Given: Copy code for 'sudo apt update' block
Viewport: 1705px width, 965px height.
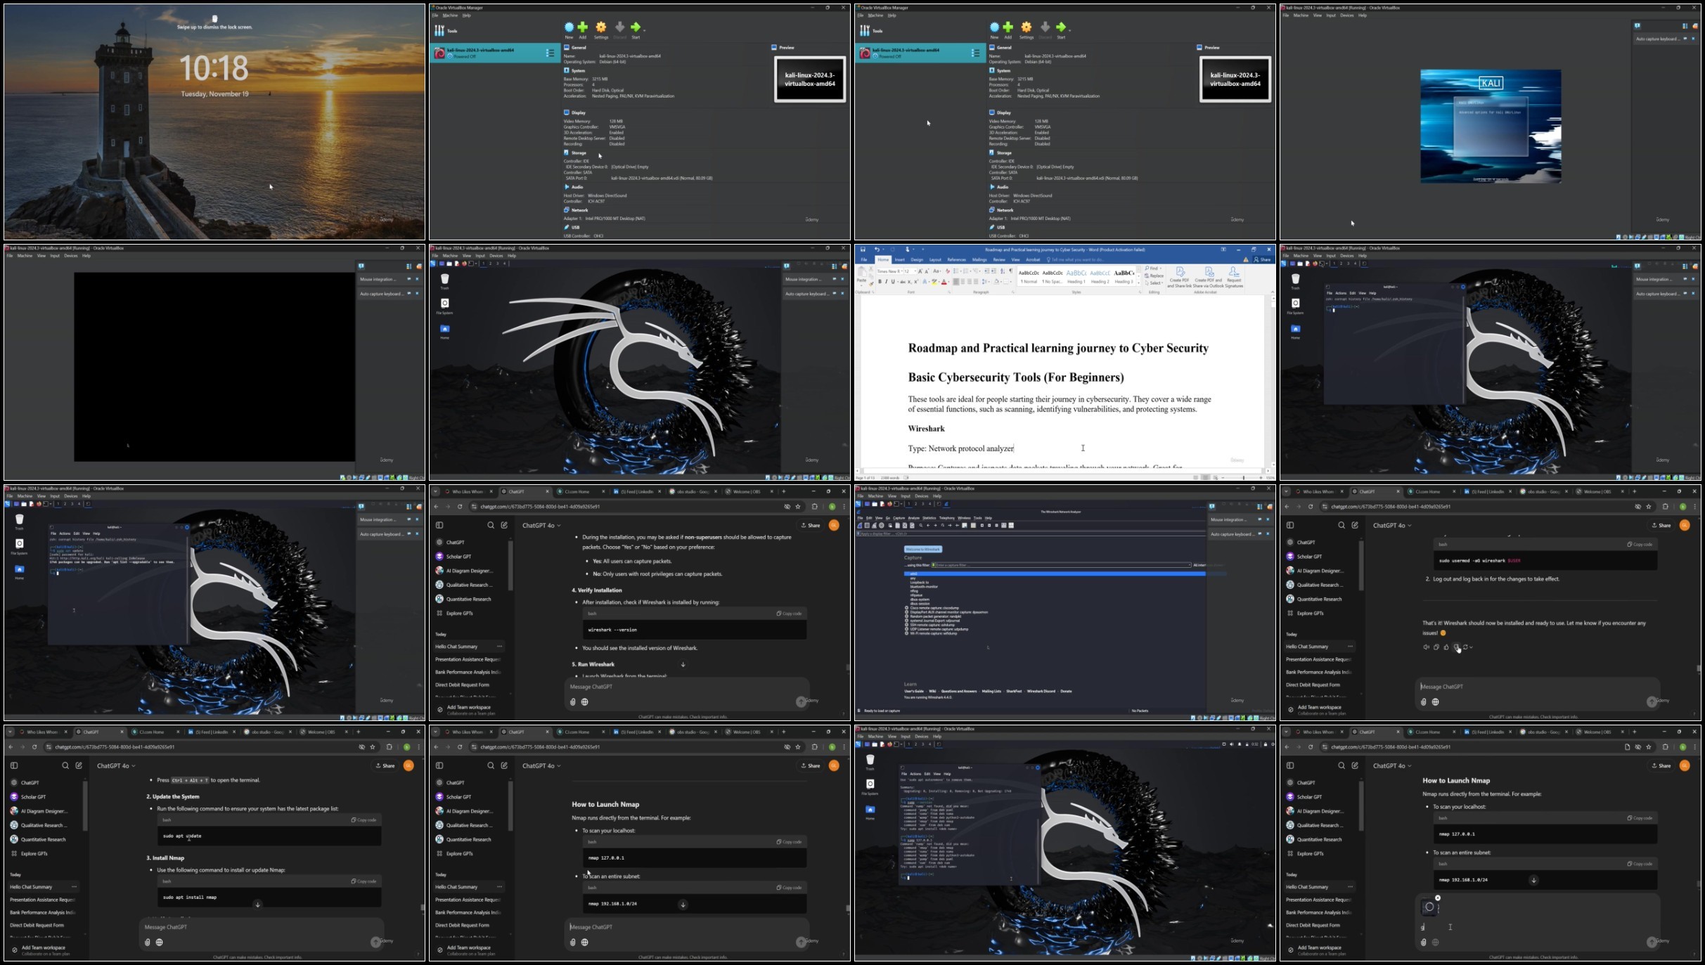Looking at the screenshot, I should click(x=363, y=820).
